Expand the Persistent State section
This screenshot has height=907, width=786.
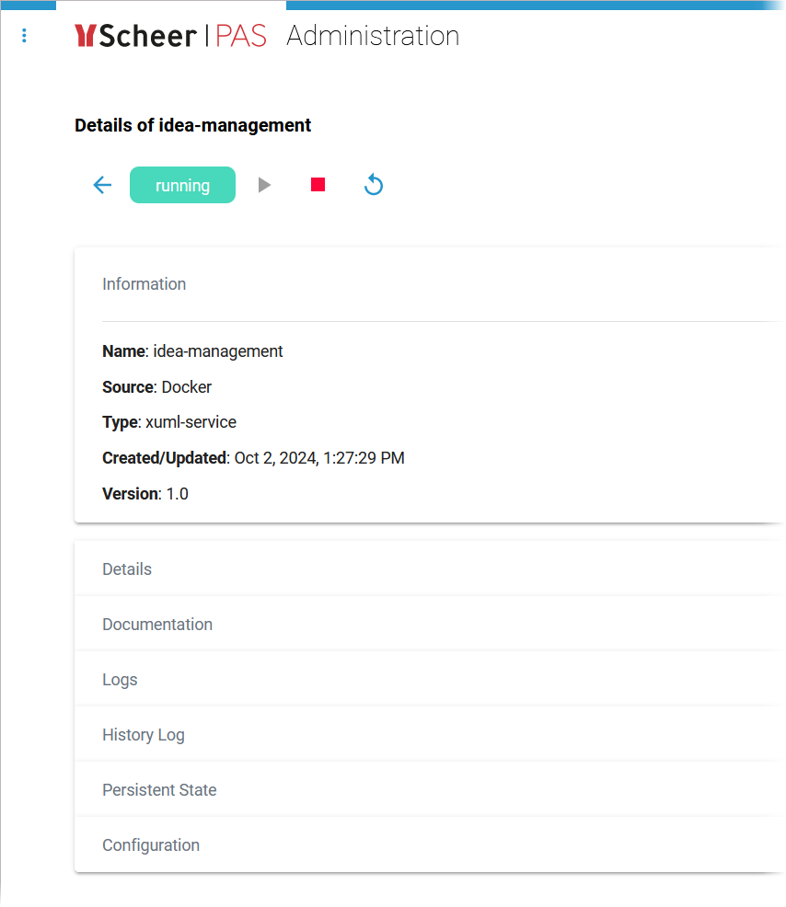coord(158,789)
